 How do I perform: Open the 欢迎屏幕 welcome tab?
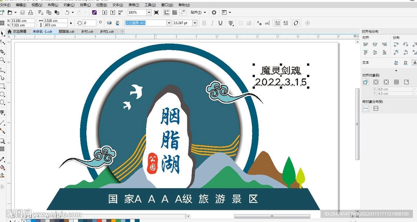[17, 31]
